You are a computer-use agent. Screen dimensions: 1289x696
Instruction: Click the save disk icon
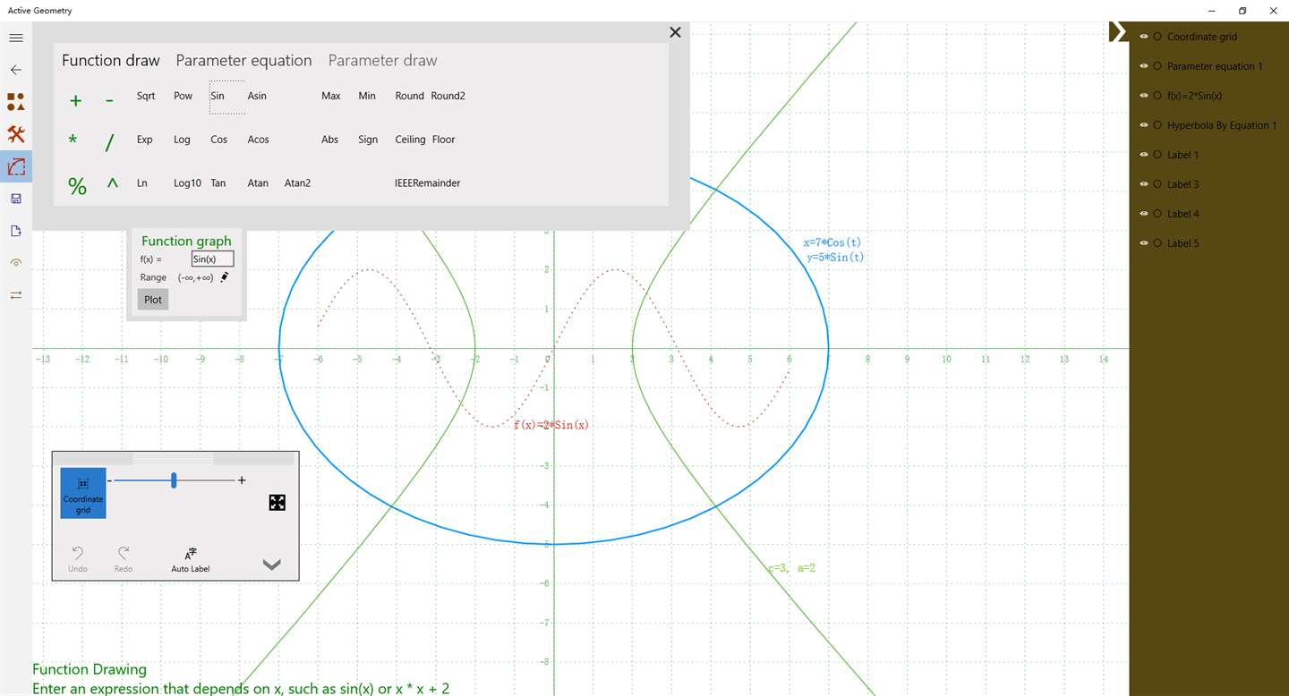point(16,199)
